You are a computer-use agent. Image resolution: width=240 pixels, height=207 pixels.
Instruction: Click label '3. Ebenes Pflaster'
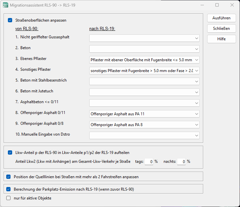[x=31, y=59]
